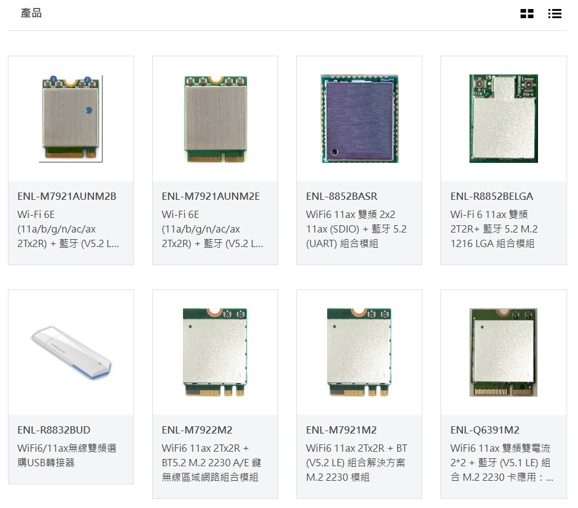
Task: Click the ENL-M7921AUNM2E title link
Action: pos(211,196)
